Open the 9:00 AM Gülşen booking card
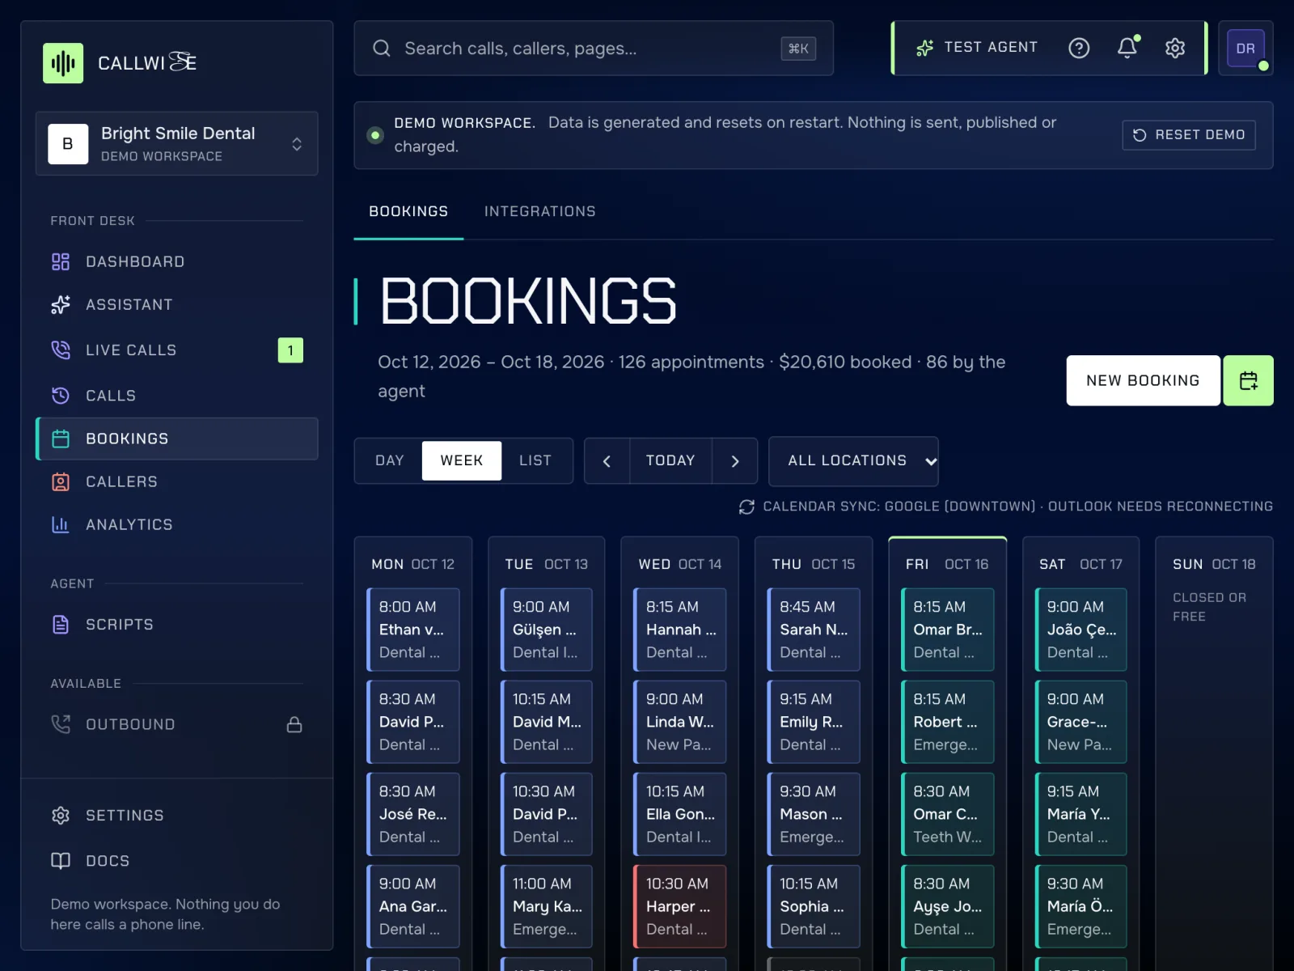Viewport: 1294px width, 971px height. pyautogui.click(x=547, y=630)
